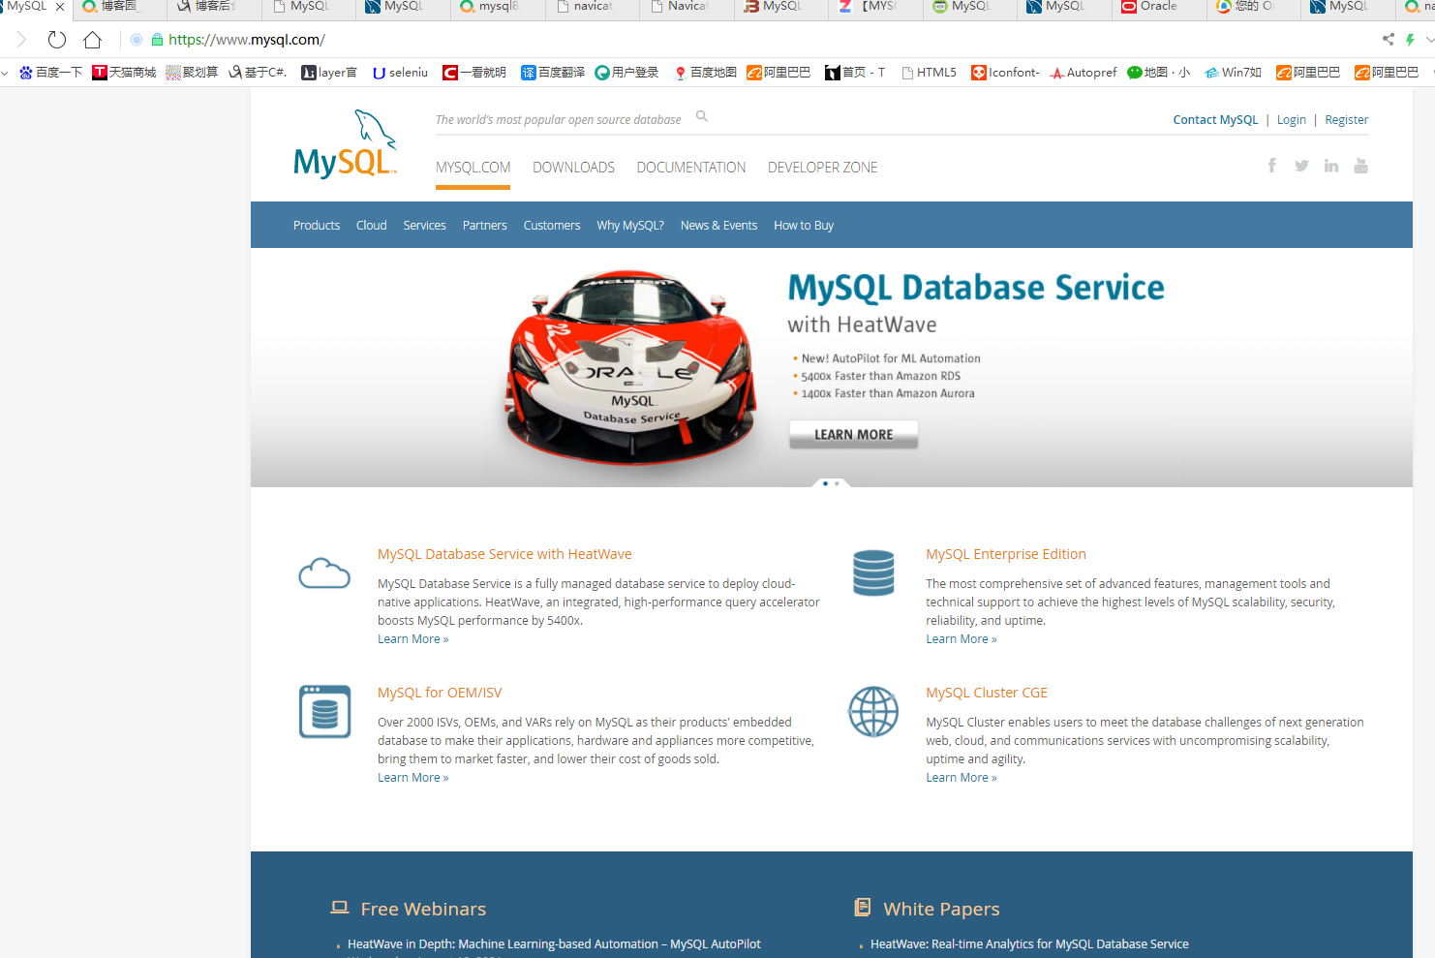Click the database stack icon for Enterprise Edition
This screenshot has width=1435, height=958.
tap(873, 572)
